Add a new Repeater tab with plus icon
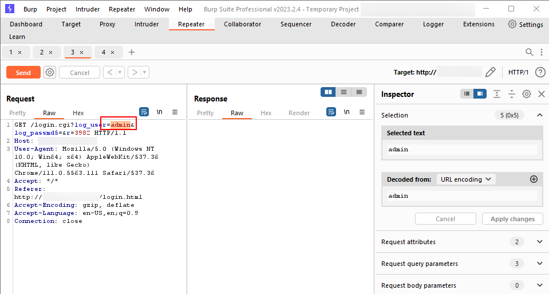 (x=132, y=52)
